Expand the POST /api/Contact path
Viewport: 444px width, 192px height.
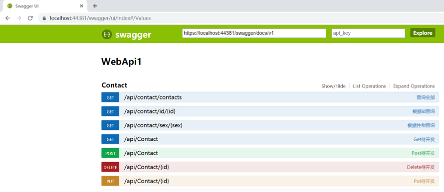point(141,153)
